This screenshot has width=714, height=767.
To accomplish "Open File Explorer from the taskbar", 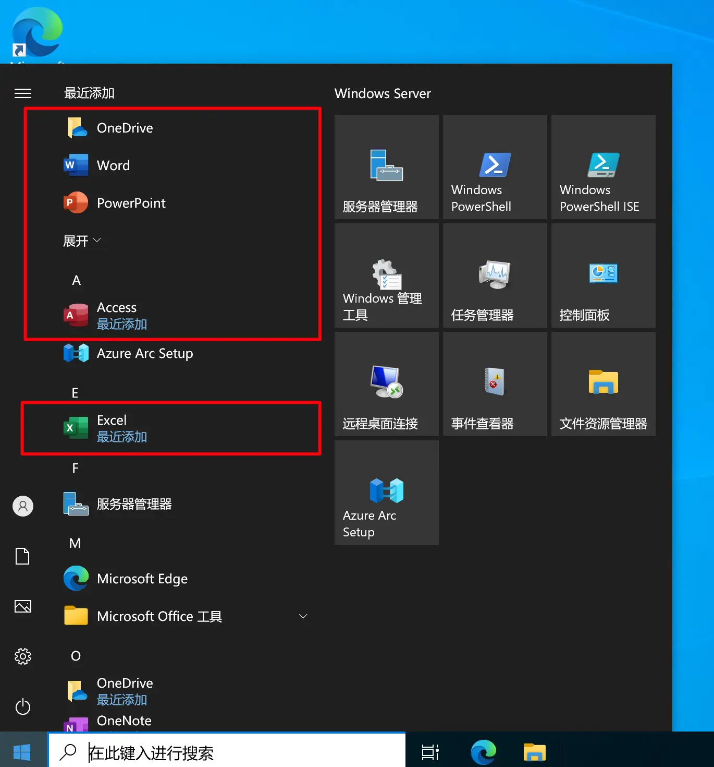I will click(534, 752).
